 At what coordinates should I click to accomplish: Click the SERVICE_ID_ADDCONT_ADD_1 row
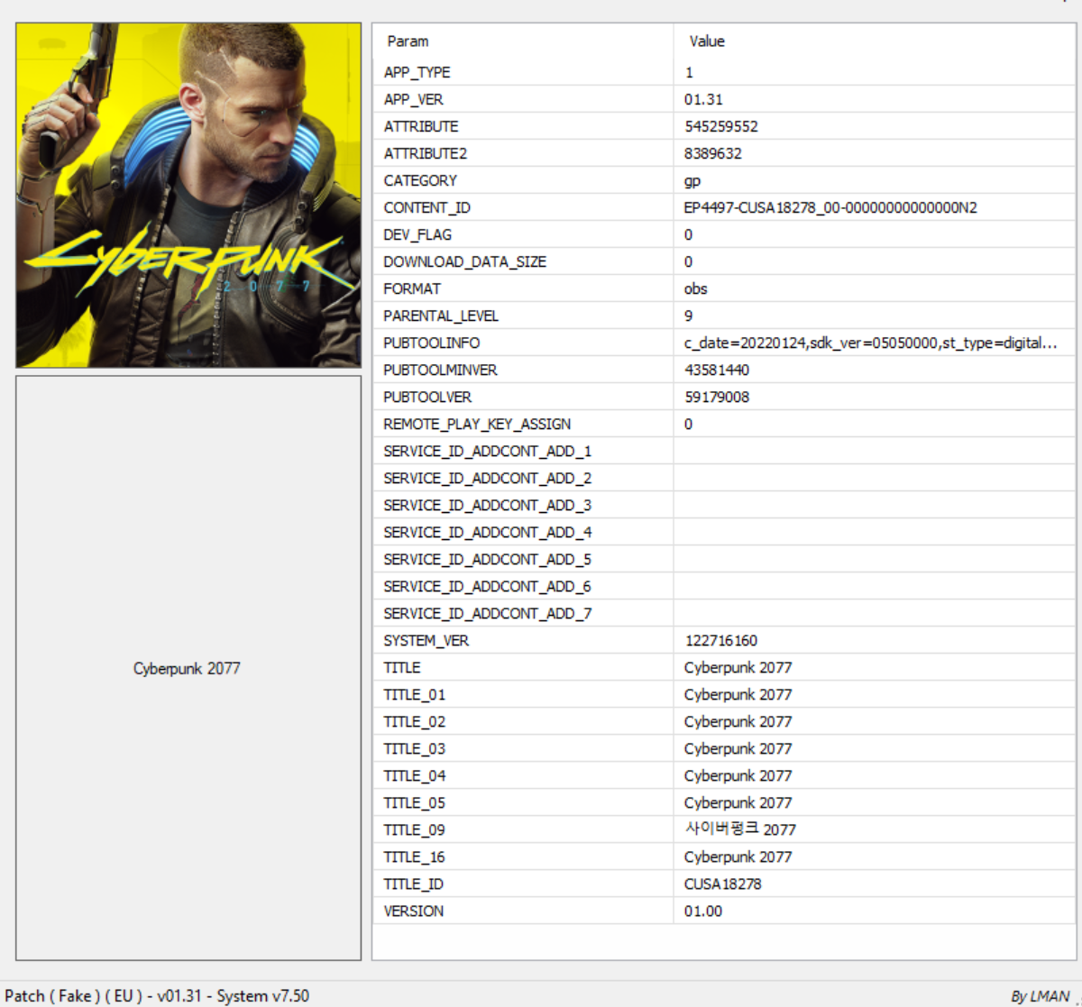(x=723, y=451)
